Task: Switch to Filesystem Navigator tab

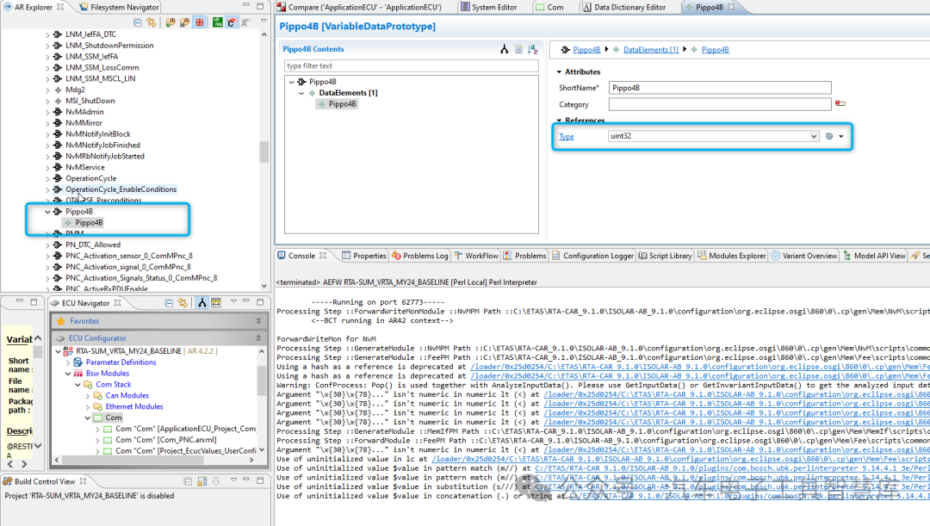Action: 119,7
